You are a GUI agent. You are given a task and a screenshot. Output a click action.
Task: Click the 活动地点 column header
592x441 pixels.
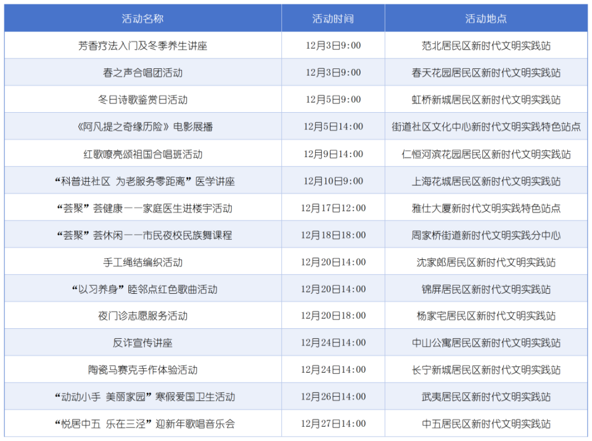tap(486, 18)
